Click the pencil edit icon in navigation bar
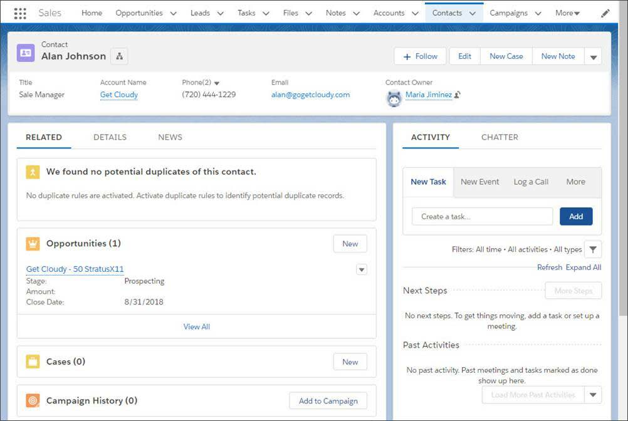The height and width of the screenshot is (421, 628). tap(605, 13)
